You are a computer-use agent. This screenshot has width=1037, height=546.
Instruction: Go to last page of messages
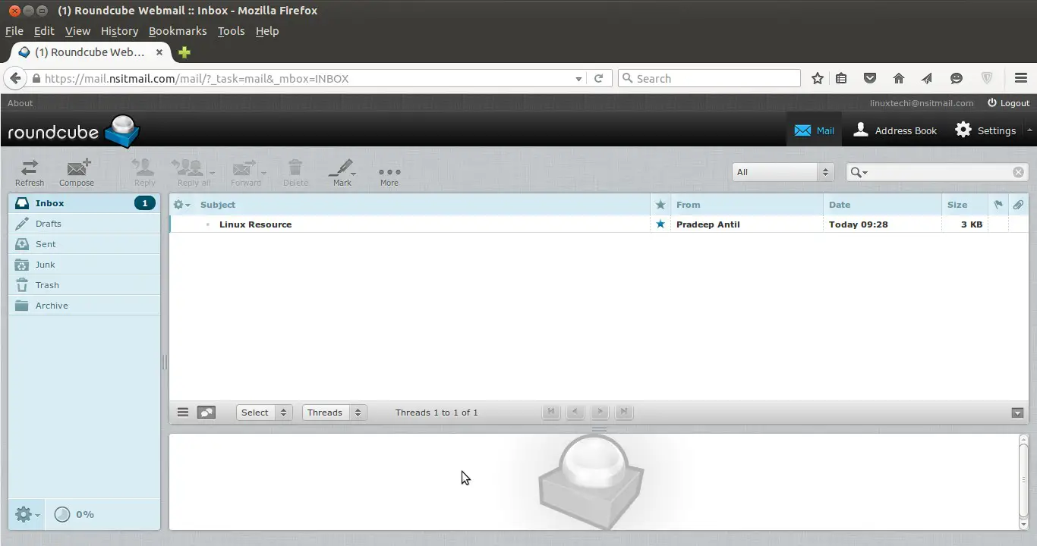click(624, 412)
